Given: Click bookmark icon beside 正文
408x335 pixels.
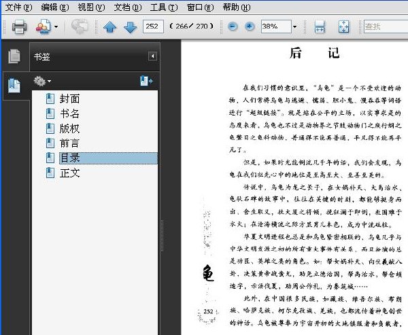Looking at the screenshot, I should click(x=50, y=173).
